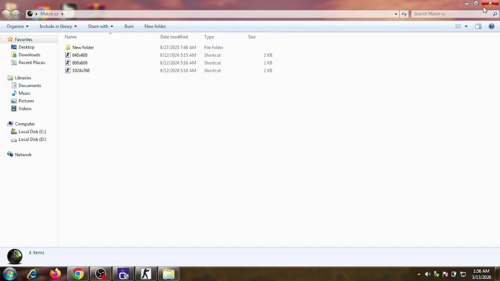Expand the arrow after Match cs
The width and height of the screenshot is (500, 281).
[x=62, y=14]
